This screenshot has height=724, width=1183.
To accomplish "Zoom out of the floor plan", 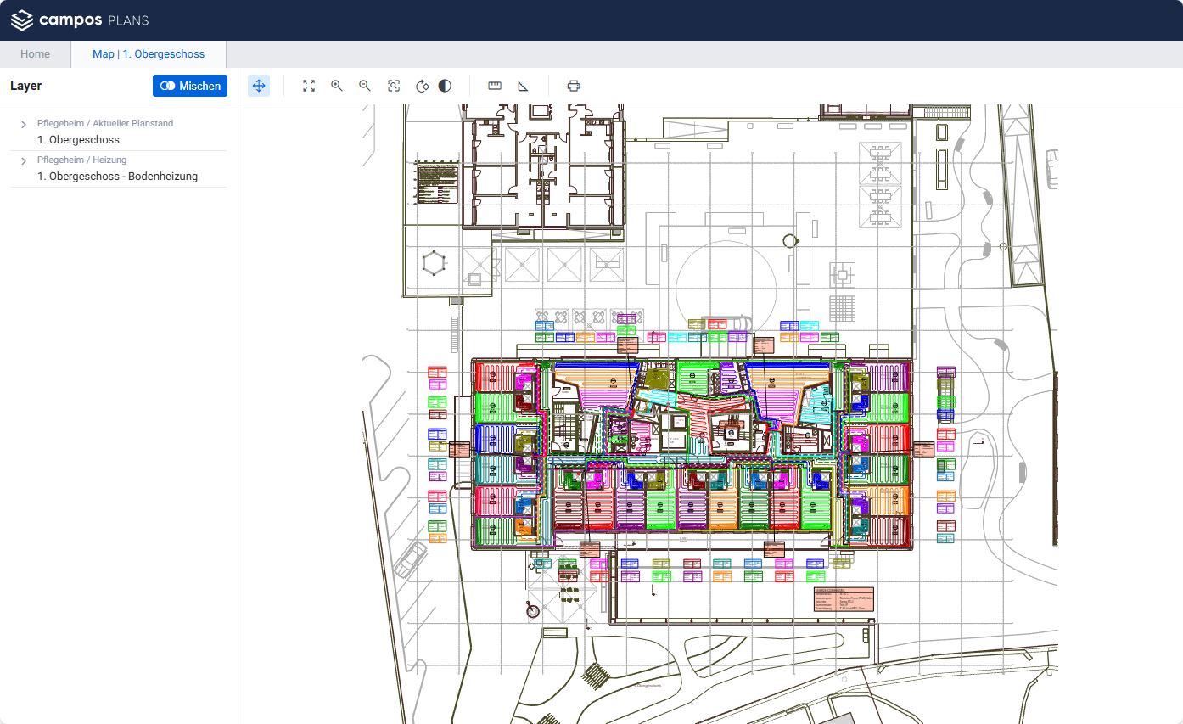I will pos(365,86).
